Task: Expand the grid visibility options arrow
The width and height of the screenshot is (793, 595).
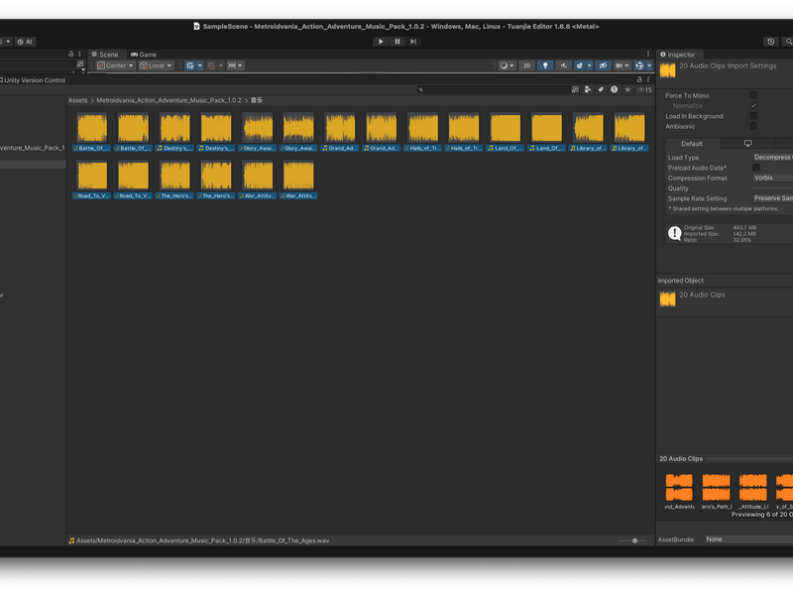Action: pos(200,65)
